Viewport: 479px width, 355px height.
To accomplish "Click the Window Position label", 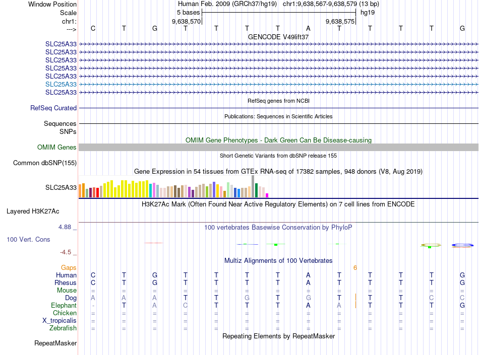I will coord(52,4).
